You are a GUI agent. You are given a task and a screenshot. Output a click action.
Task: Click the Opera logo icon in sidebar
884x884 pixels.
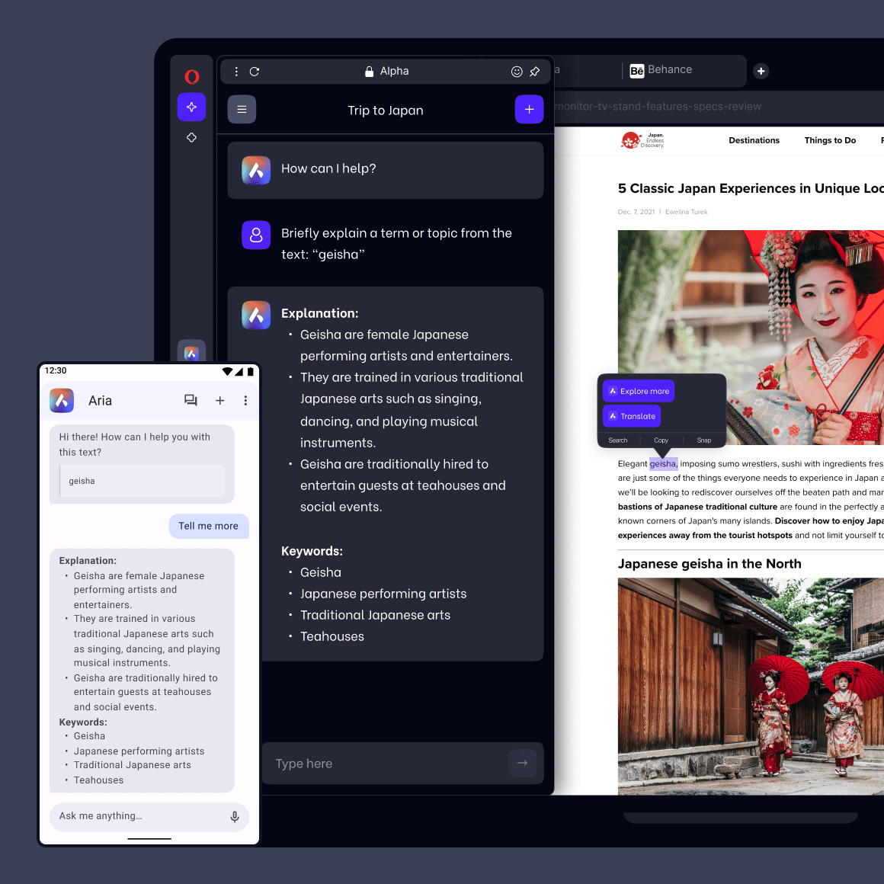(192, 76)
